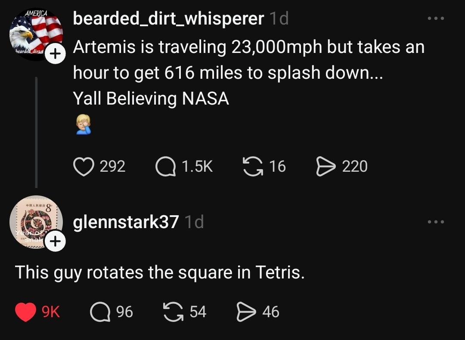Open three-dot menu on glennstark37's comment
465x340 pixels.
pos(436,221)
